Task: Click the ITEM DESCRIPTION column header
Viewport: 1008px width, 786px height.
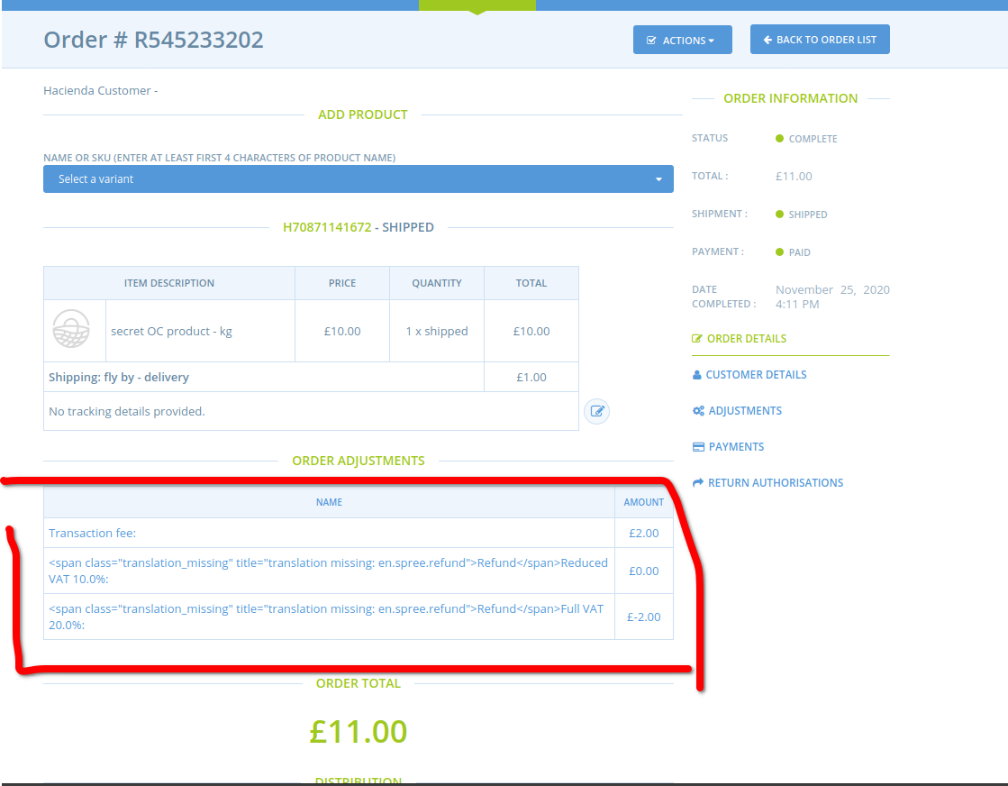Action: tap(169, 283)
